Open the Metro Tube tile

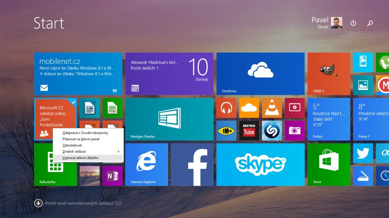click(249, 131)
